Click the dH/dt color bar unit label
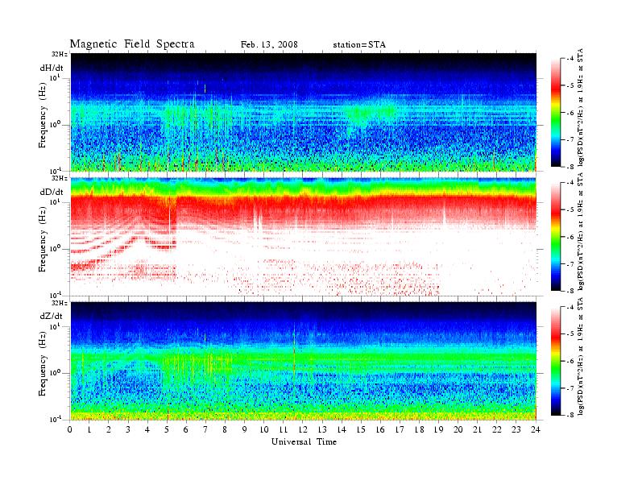Screen dimensions: 638x493 tap(581, 107)
